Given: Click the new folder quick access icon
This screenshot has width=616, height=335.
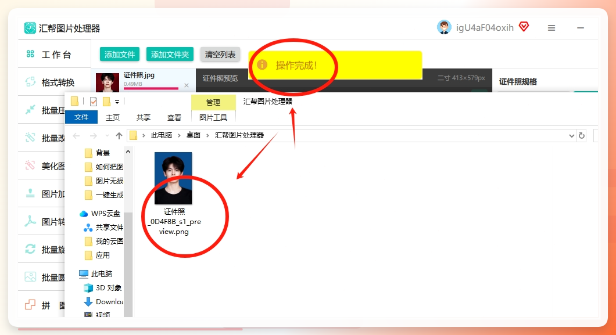Looking at the screenshot, I should [x=106, y=102].
